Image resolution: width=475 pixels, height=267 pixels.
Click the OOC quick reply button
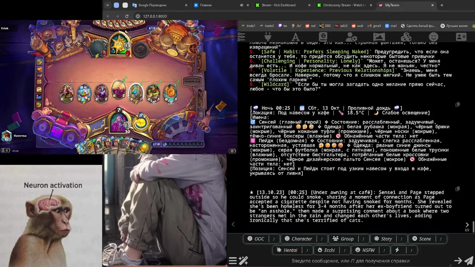[256, 239]
